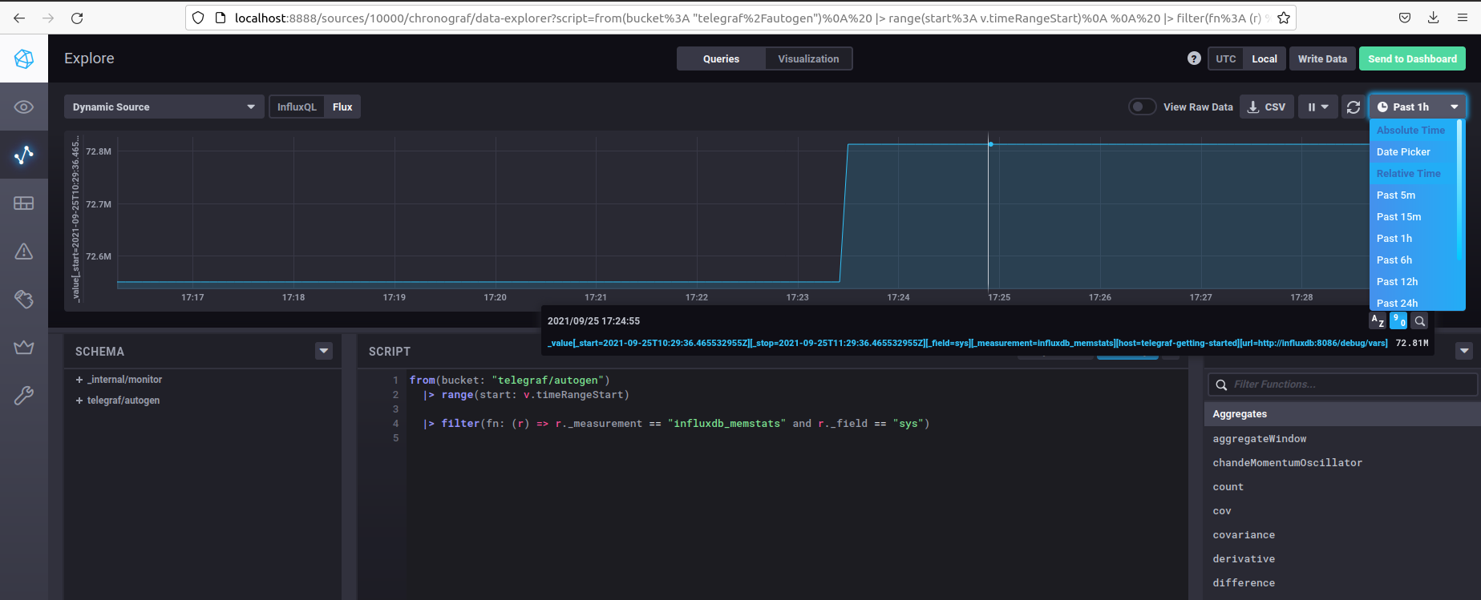Toggle the View Raw Data switch

[x=1142, y=107]
